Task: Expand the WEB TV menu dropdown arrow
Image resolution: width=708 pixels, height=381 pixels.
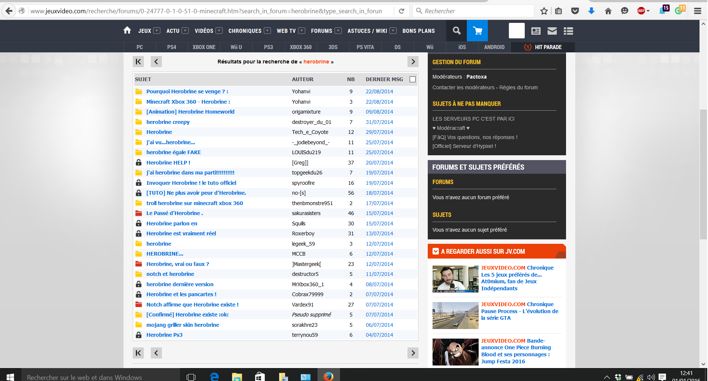Action: point(302,31)
